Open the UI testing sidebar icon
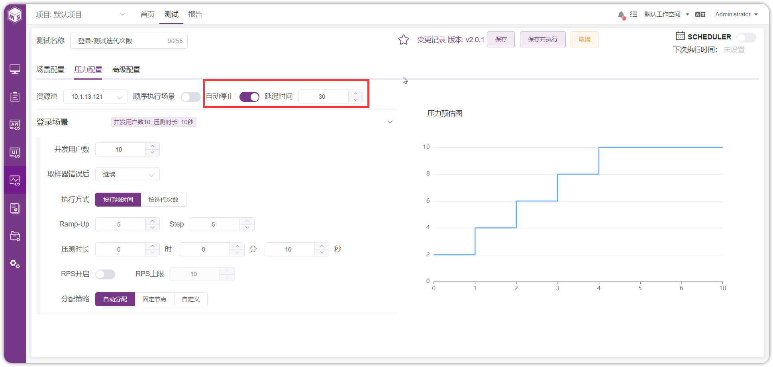773x367 pixels. click(15, 152)
